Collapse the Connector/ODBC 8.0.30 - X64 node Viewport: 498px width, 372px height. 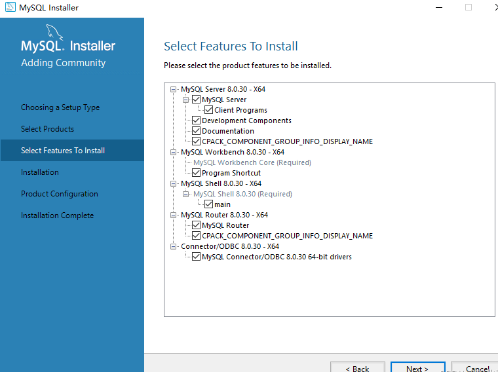click(173, 246)
